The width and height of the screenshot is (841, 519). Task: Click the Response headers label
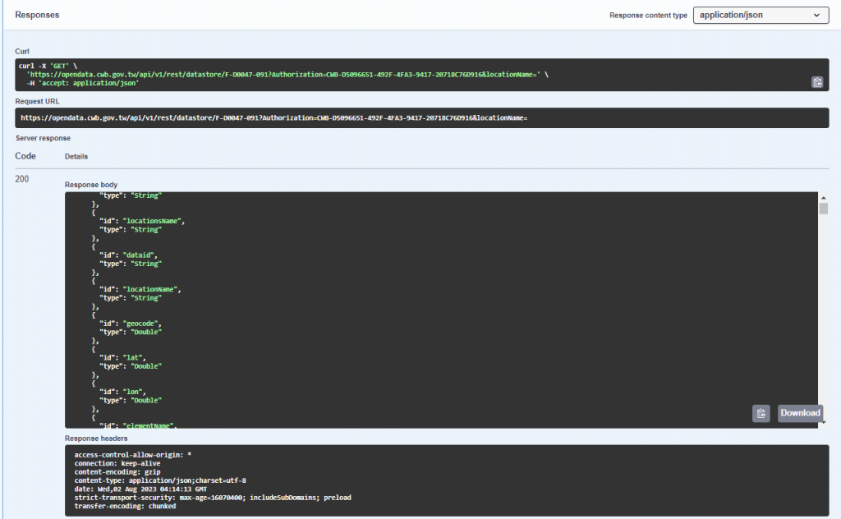(x=96, y=439)
